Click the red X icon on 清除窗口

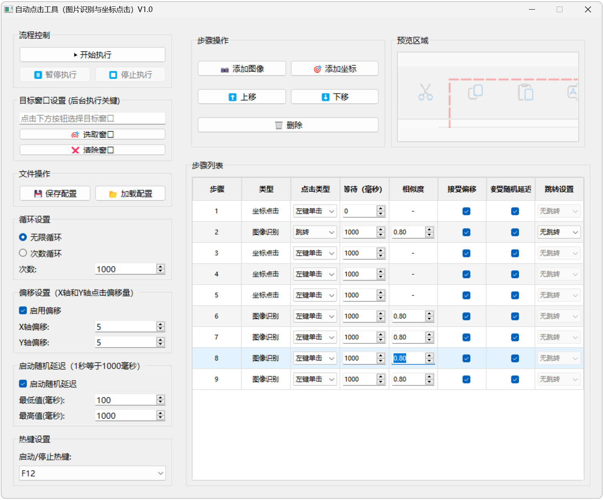point(75,150)
